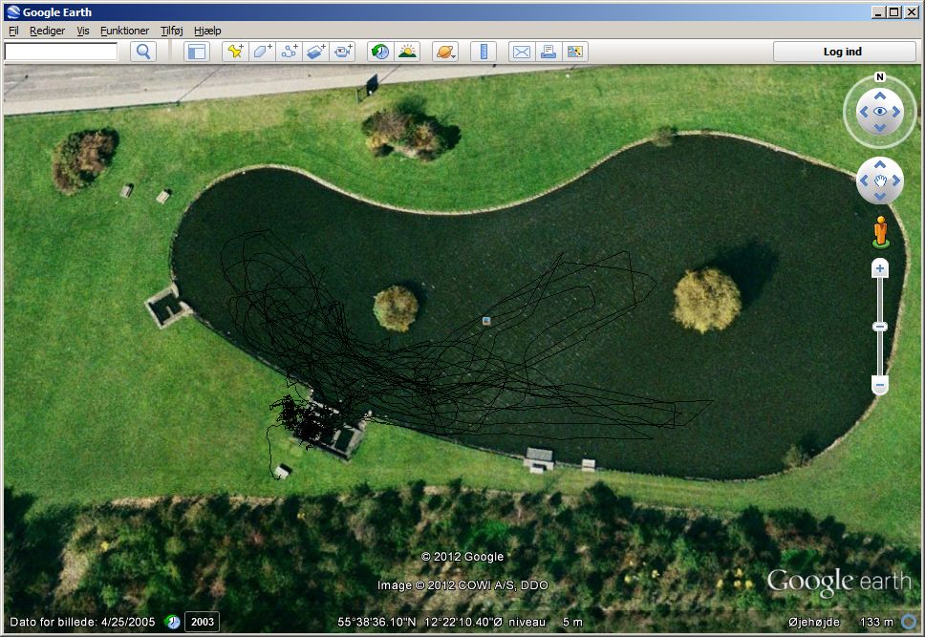Click the streaming status circle indicator

[x=909, y=621]
